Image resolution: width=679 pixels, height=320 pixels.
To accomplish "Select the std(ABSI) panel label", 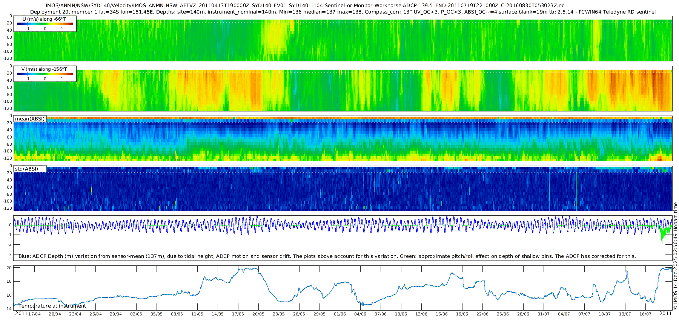I will (26, 169).
